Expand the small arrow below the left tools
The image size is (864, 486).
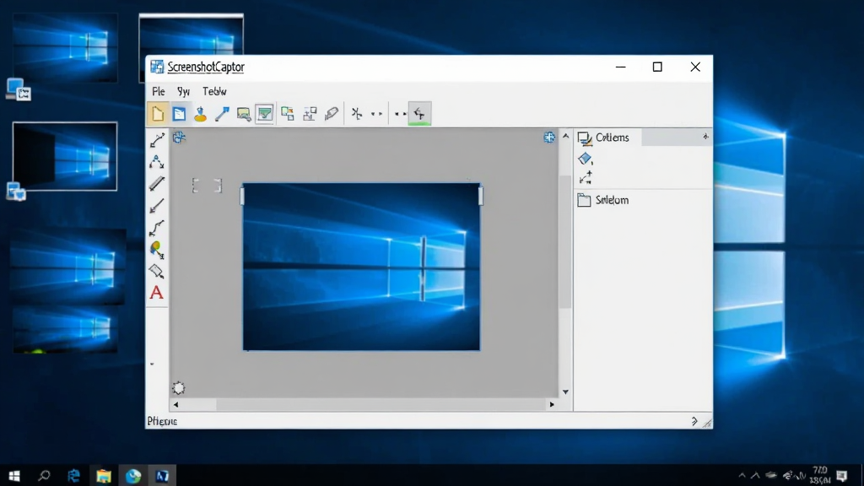tap(152, 364)
